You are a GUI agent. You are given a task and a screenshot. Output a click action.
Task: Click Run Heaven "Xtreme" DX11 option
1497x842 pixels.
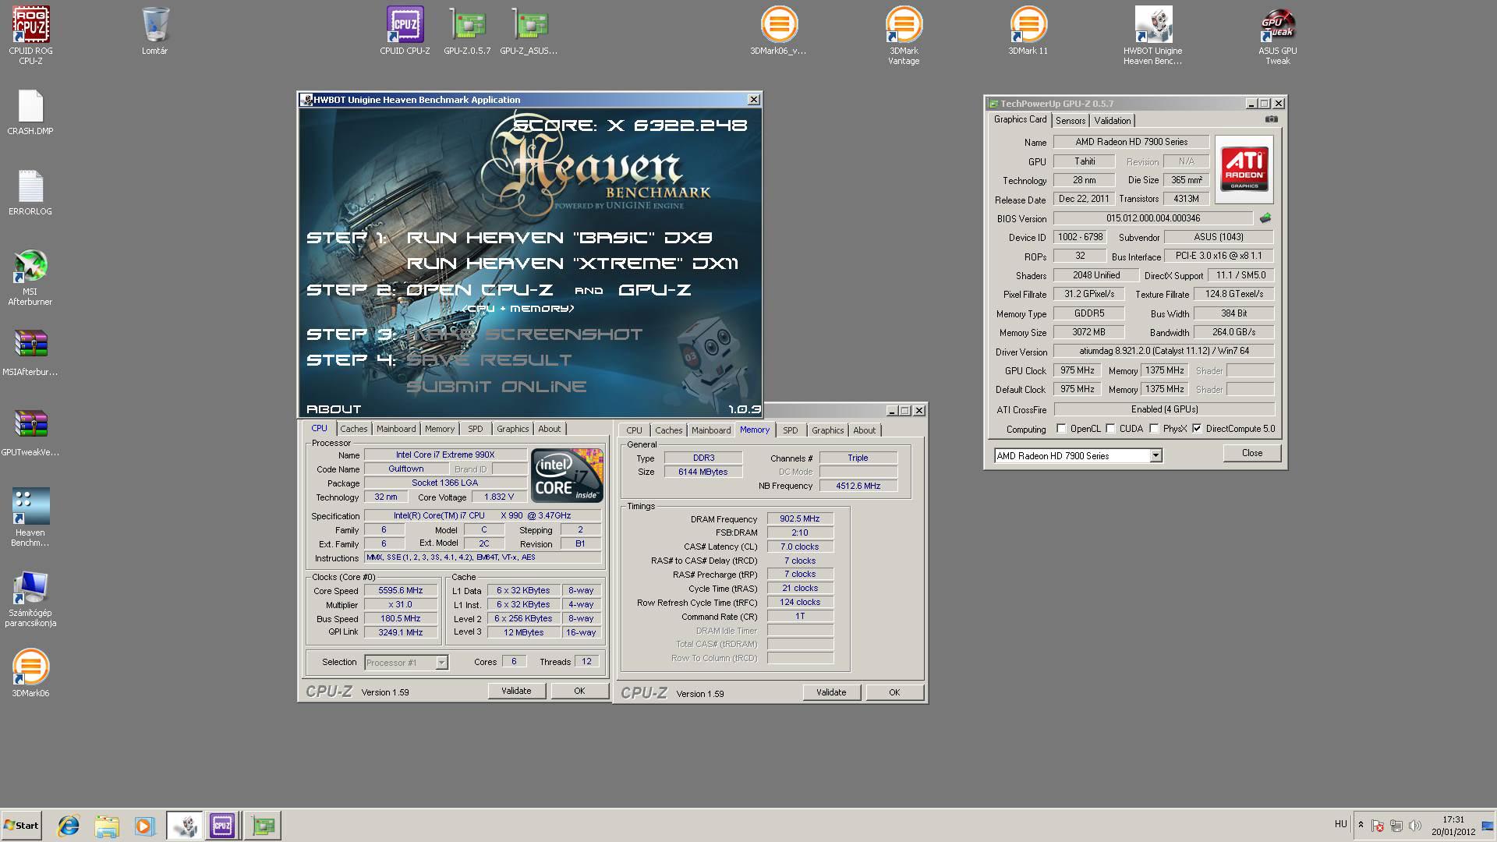[x=572, y=264]
